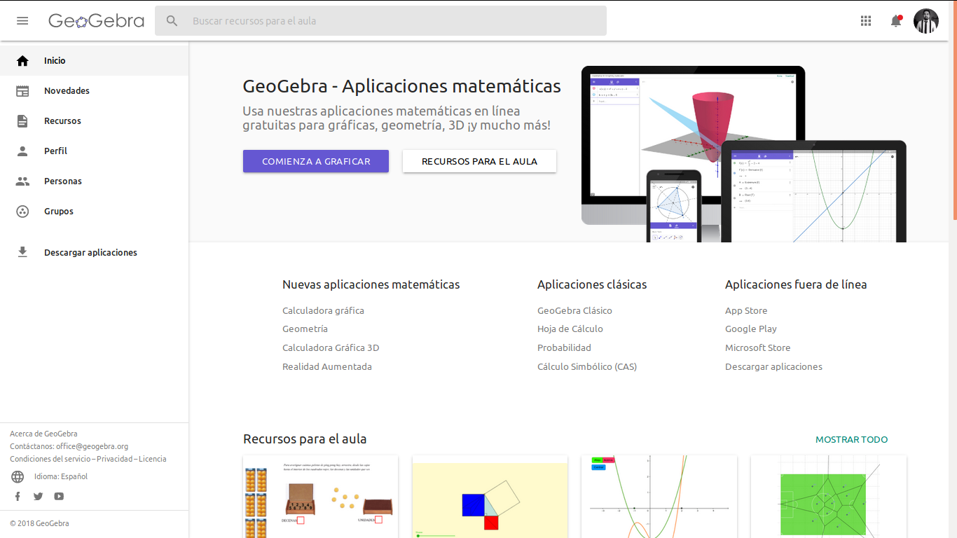The height and width of the screenshot is (538, 957).
Task: Click RECURSOS PARA EL AULA button
Action: coord(479,161)
